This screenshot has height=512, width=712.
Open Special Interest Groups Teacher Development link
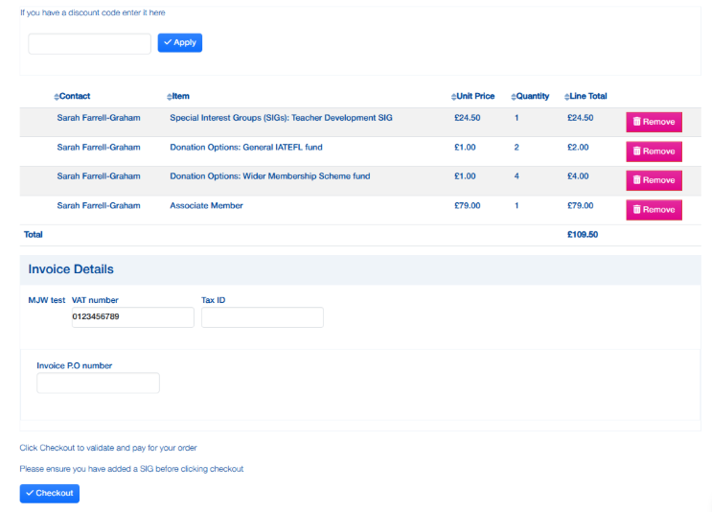click(x=281, y=118)
